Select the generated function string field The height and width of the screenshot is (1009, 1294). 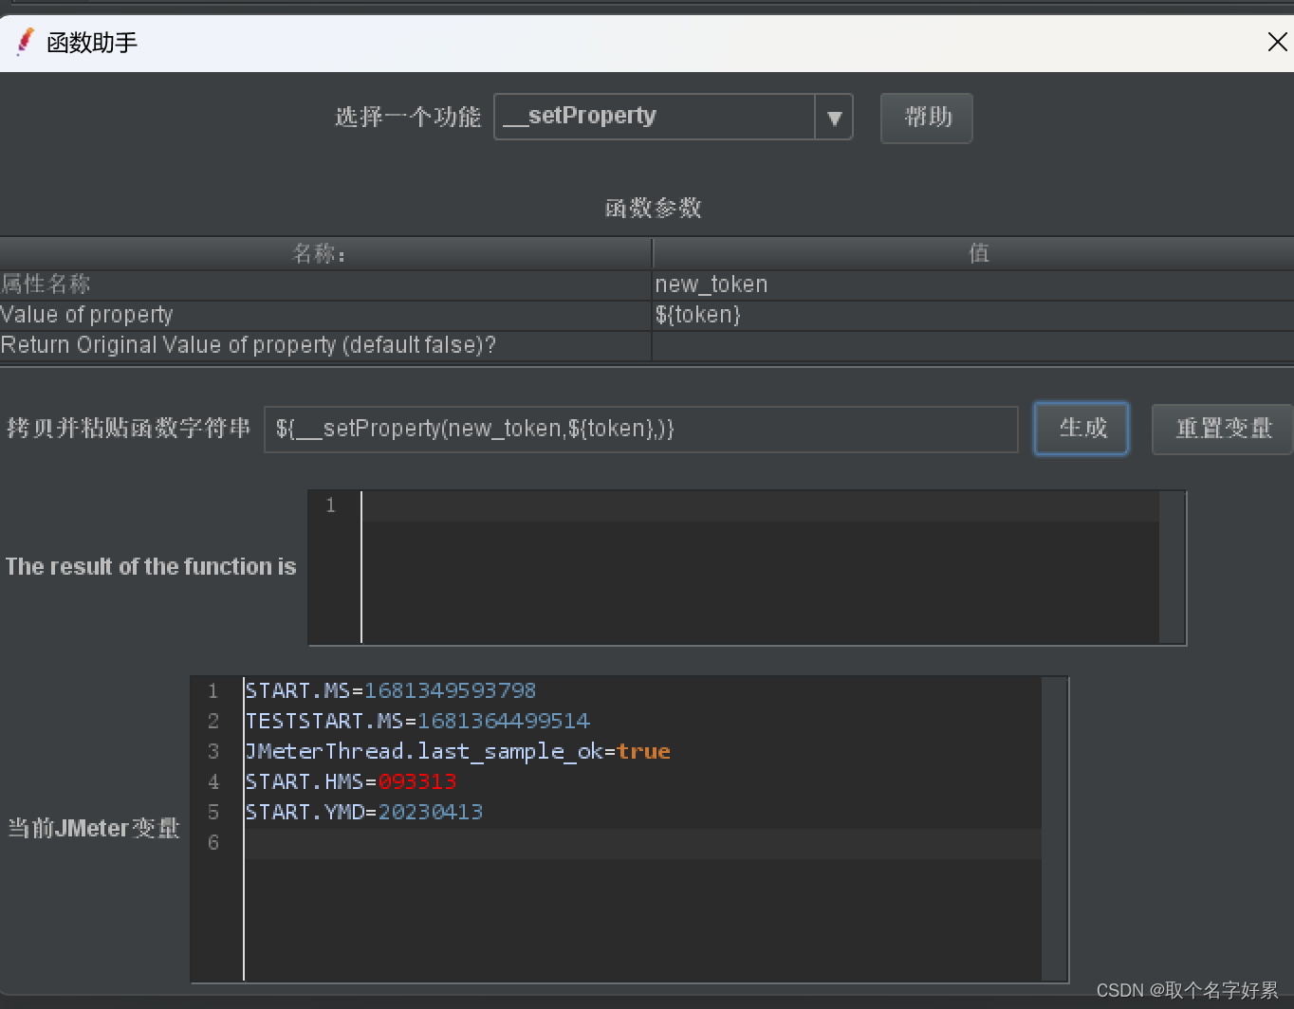(x=641, y=429)
